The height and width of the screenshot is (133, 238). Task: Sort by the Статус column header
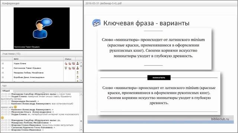pos(70,59)
